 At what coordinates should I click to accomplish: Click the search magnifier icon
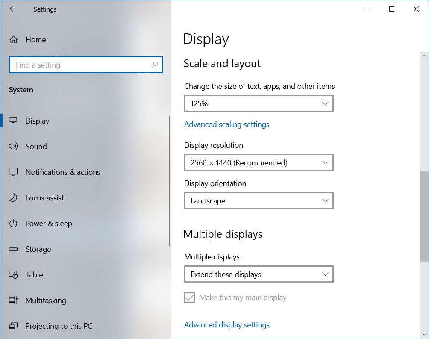(x=154, y=65)
